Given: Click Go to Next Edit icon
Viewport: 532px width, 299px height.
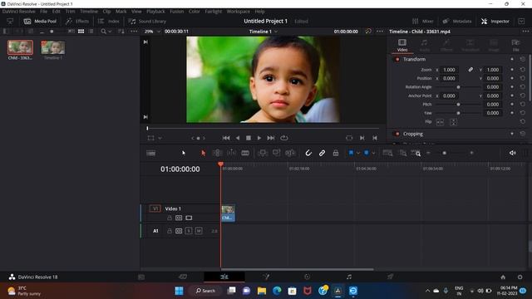Looking at the screenshot, I should click(362, 138).
